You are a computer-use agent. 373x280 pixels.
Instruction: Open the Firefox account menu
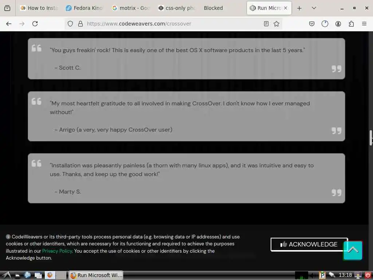pyautogui.click(x=338, y=24)
